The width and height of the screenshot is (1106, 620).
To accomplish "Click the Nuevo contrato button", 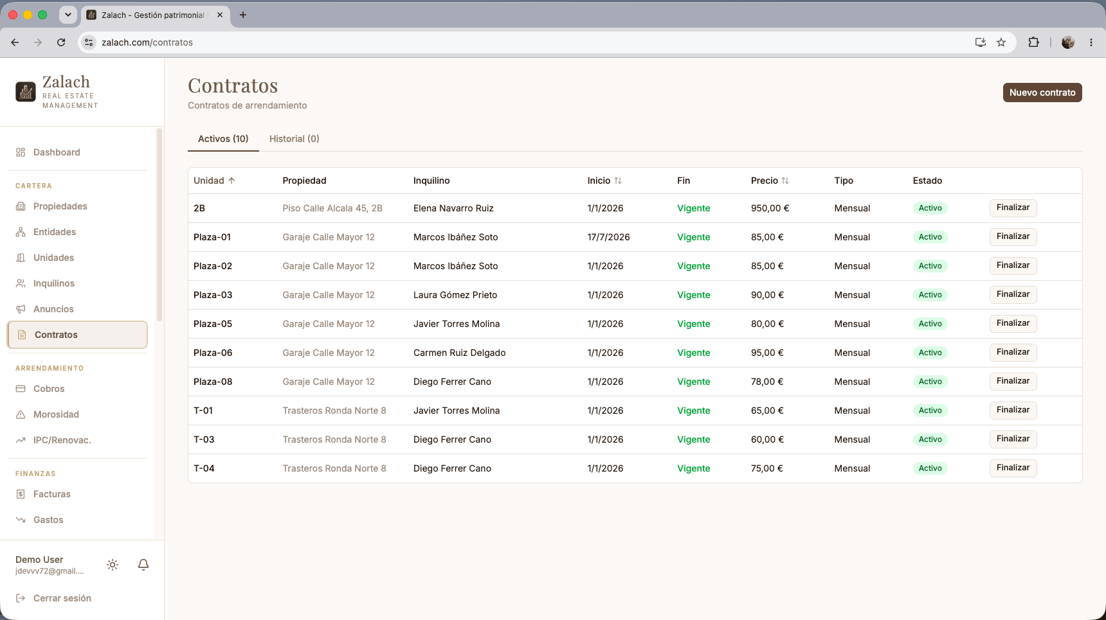I will point(1042,93).
